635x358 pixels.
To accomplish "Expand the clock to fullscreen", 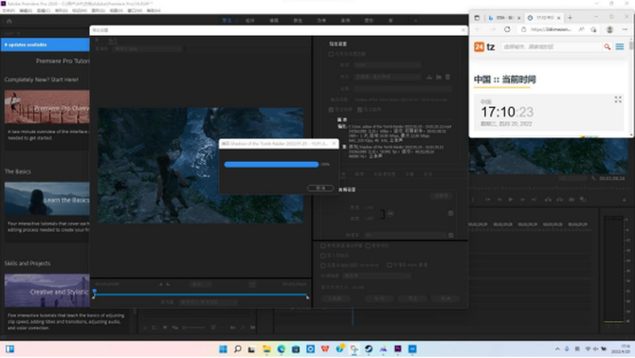I will 618,99.
